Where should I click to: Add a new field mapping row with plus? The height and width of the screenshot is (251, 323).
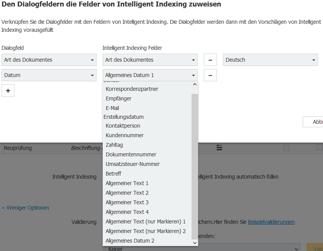tap(8, 91)
